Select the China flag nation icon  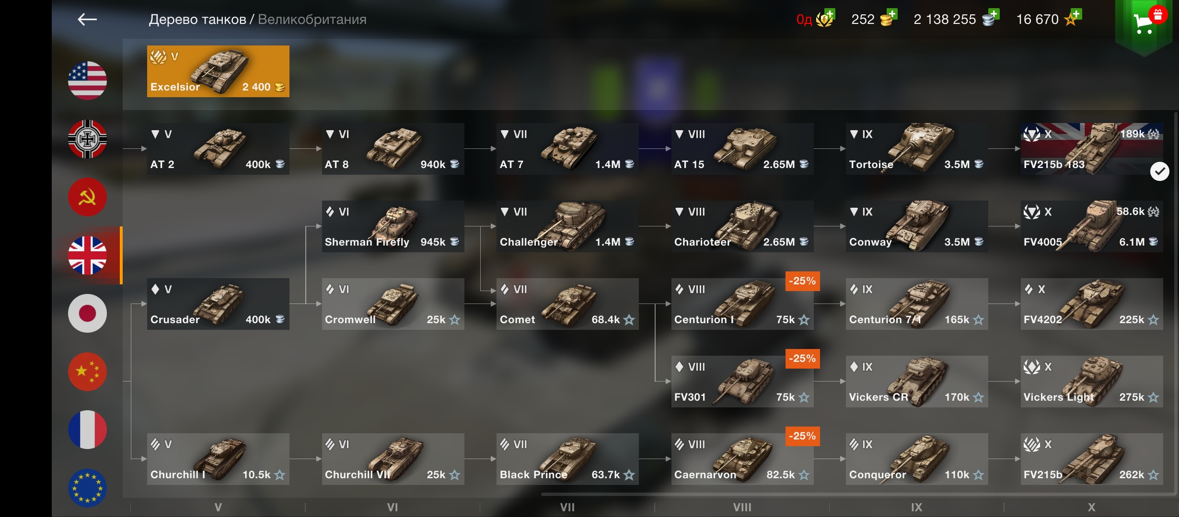tap(87, 371)
